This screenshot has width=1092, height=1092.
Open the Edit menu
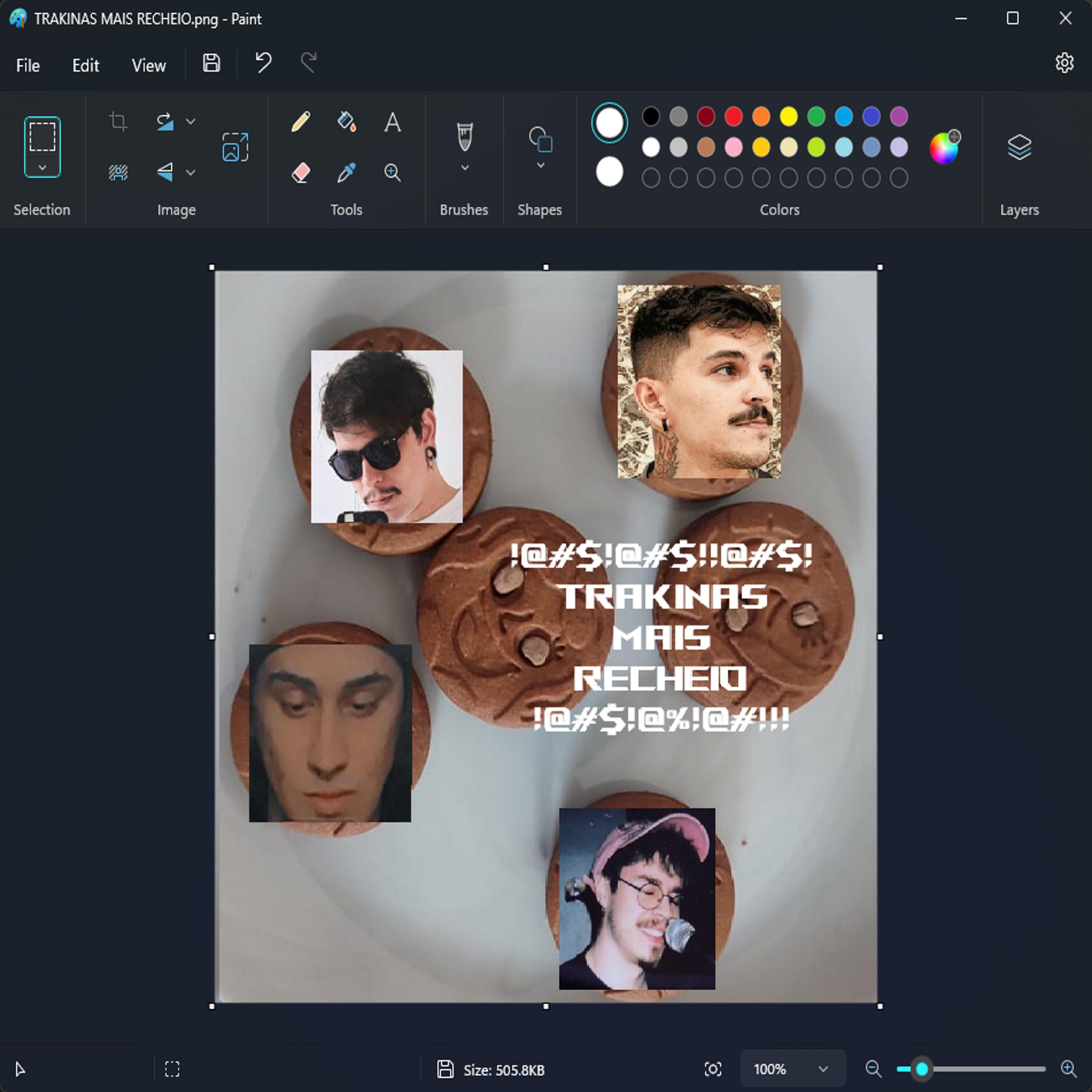[85, 66]
